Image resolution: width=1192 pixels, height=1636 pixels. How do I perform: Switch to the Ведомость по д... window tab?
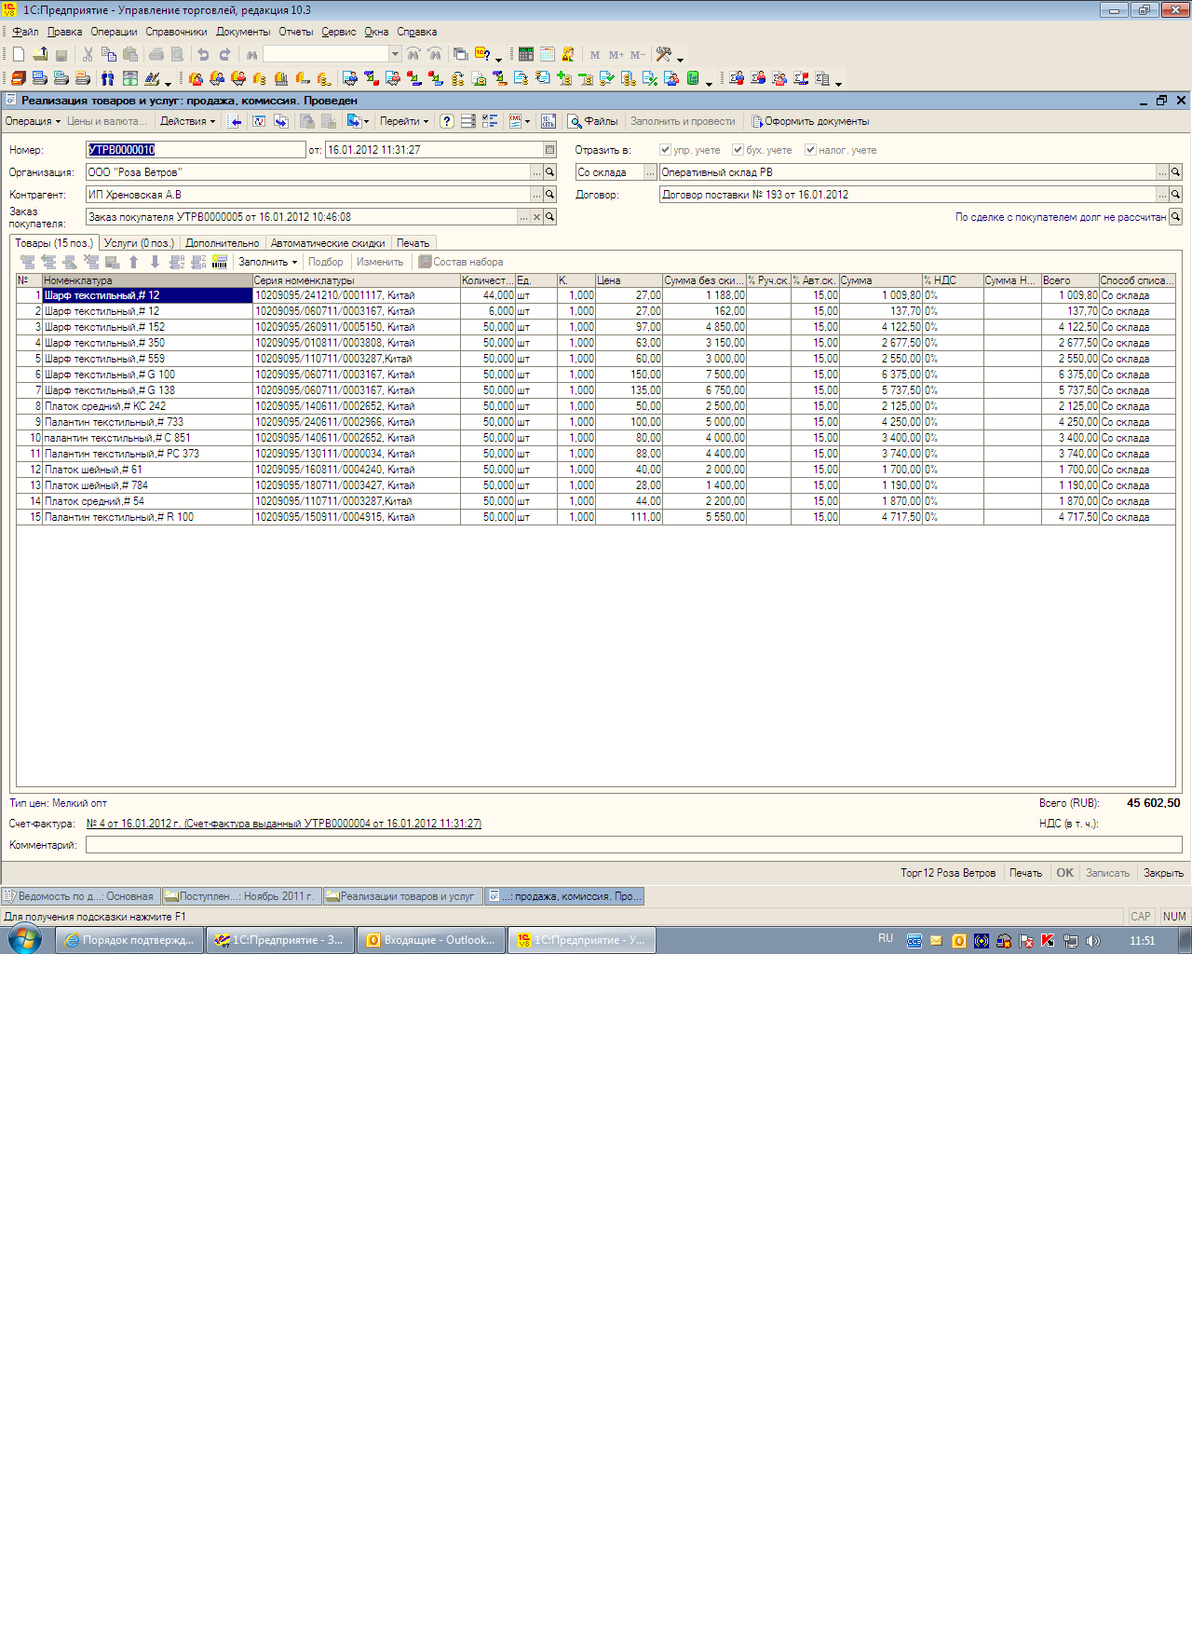click(81, 896)
